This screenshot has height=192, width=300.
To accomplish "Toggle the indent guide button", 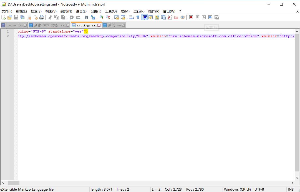I will [x=144, y=17].
